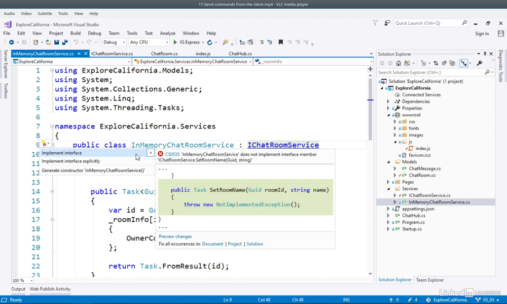This screenshot has width=507, height=304.
Task: Click Sync with Active Document icon
Action: click(x=436, y=63)
